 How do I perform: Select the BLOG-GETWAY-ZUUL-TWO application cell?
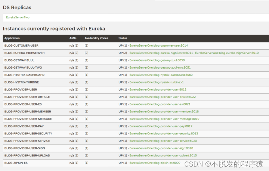[23, 67]
